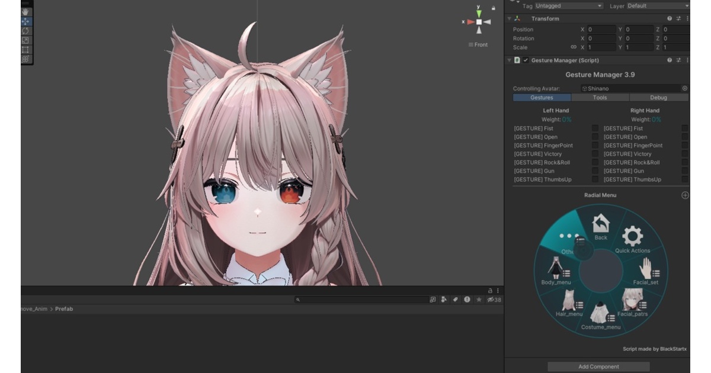Open the project panel more options menu
This screenshot has height=373, width=711.
(x=498, y=291)
